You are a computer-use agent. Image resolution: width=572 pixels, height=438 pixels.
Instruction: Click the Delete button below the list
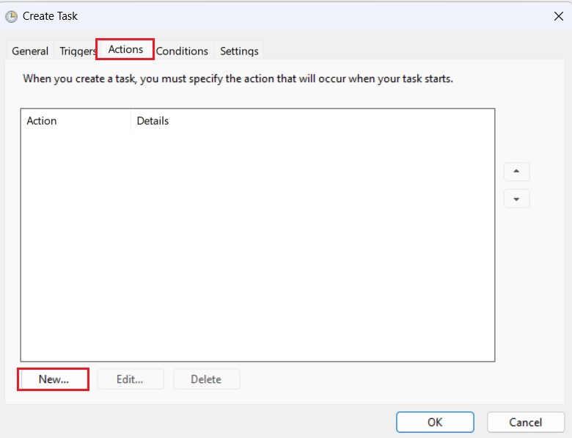207,379
